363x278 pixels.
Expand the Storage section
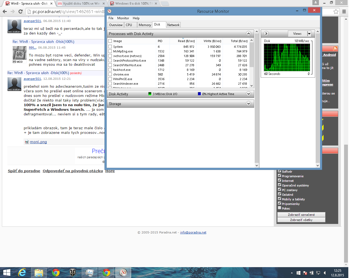point(248,104)
